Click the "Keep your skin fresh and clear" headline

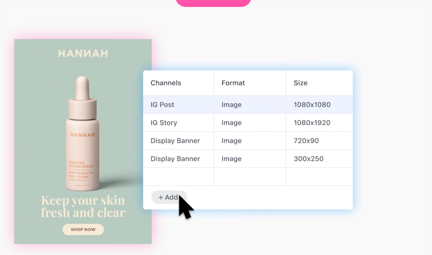click(83, 206)
